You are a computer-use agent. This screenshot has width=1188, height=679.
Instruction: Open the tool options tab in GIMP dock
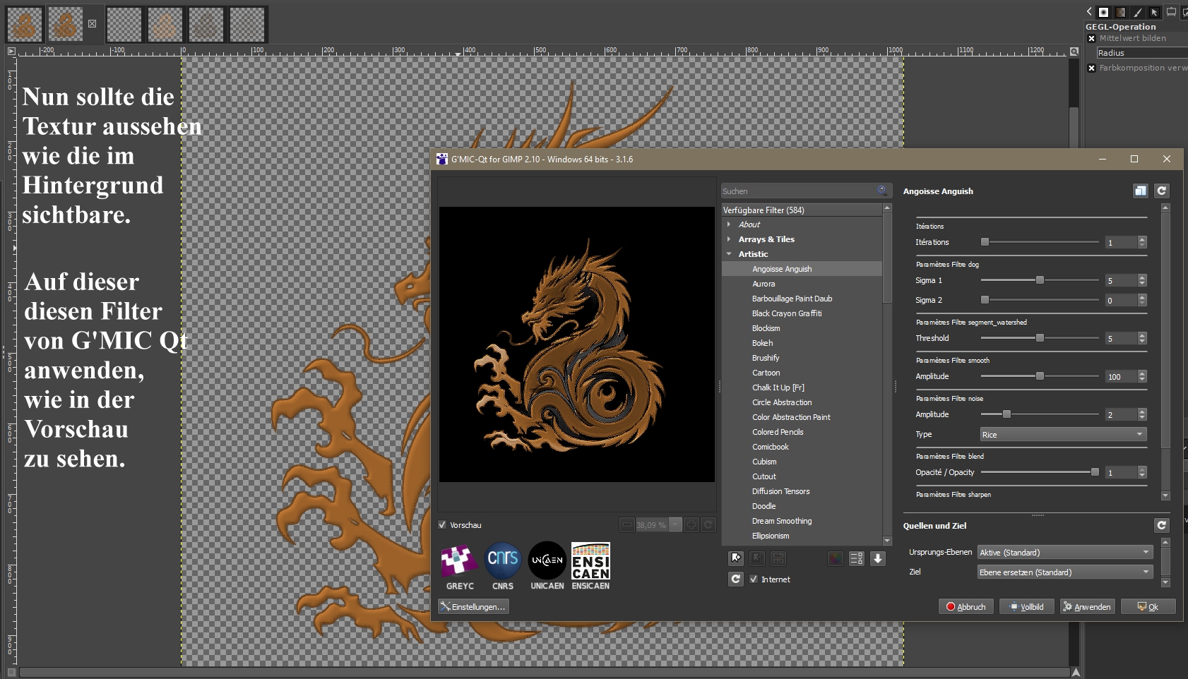[x=1171, y=12]
